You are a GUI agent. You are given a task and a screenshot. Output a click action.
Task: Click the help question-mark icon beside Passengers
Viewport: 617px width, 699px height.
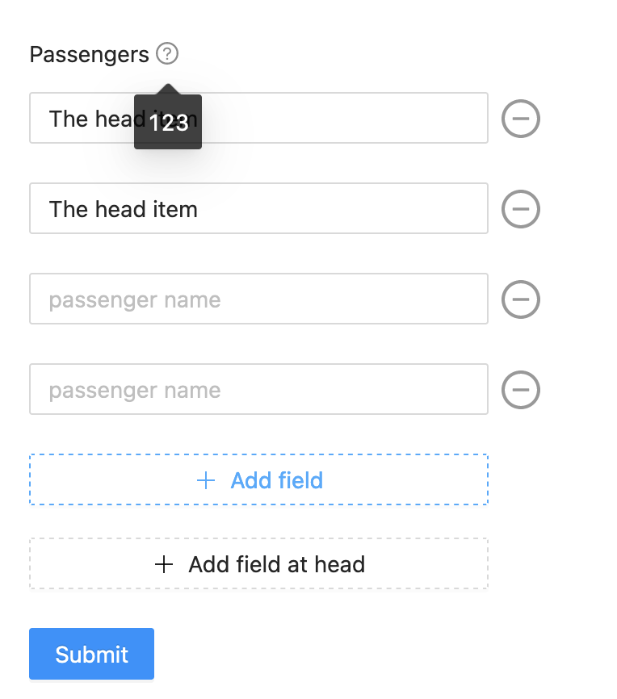coord(167,54)
